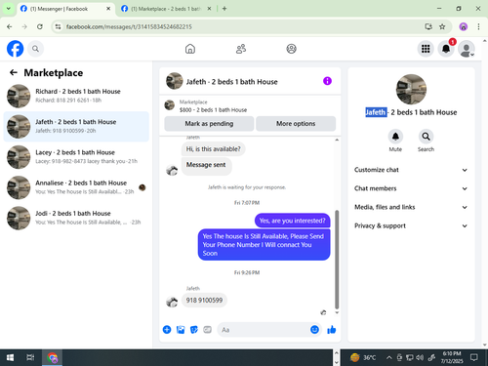Click 36°C weather widget on taskbar
The image size is (488, 366).
click(x=363, y=357)
